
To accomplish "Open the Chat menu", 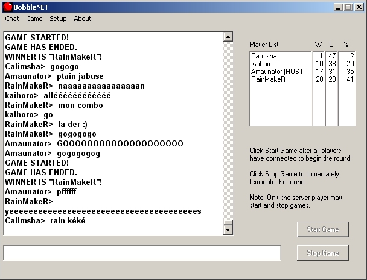I will click(11, 19).
